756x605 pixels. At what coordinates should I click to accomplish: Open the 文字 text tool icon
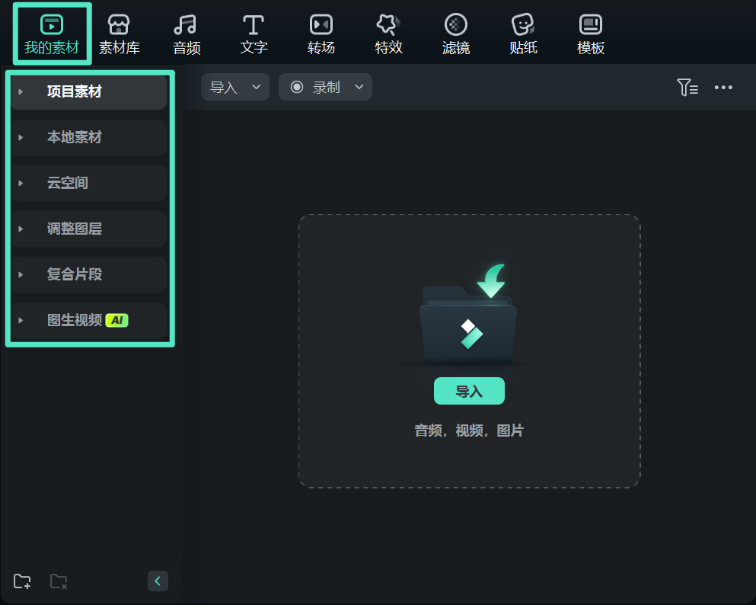click(254, 34)
